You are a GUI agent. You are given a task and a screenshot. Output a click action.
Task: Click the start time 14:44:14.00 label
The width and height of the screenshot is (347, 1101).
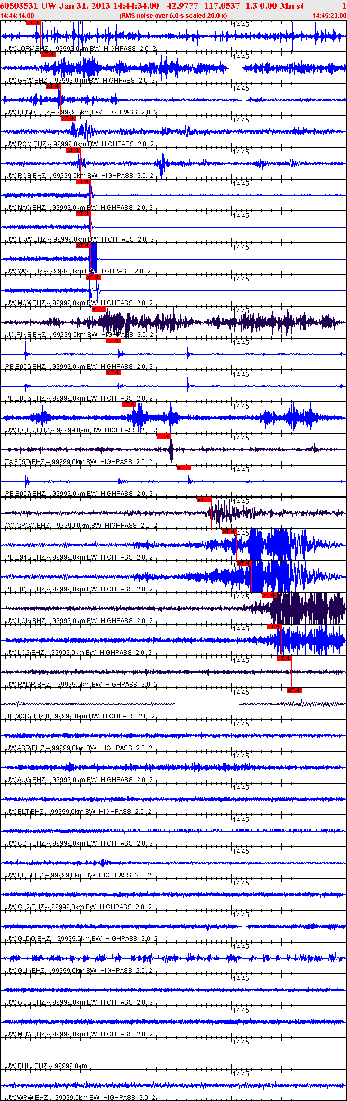coord(17,16)
